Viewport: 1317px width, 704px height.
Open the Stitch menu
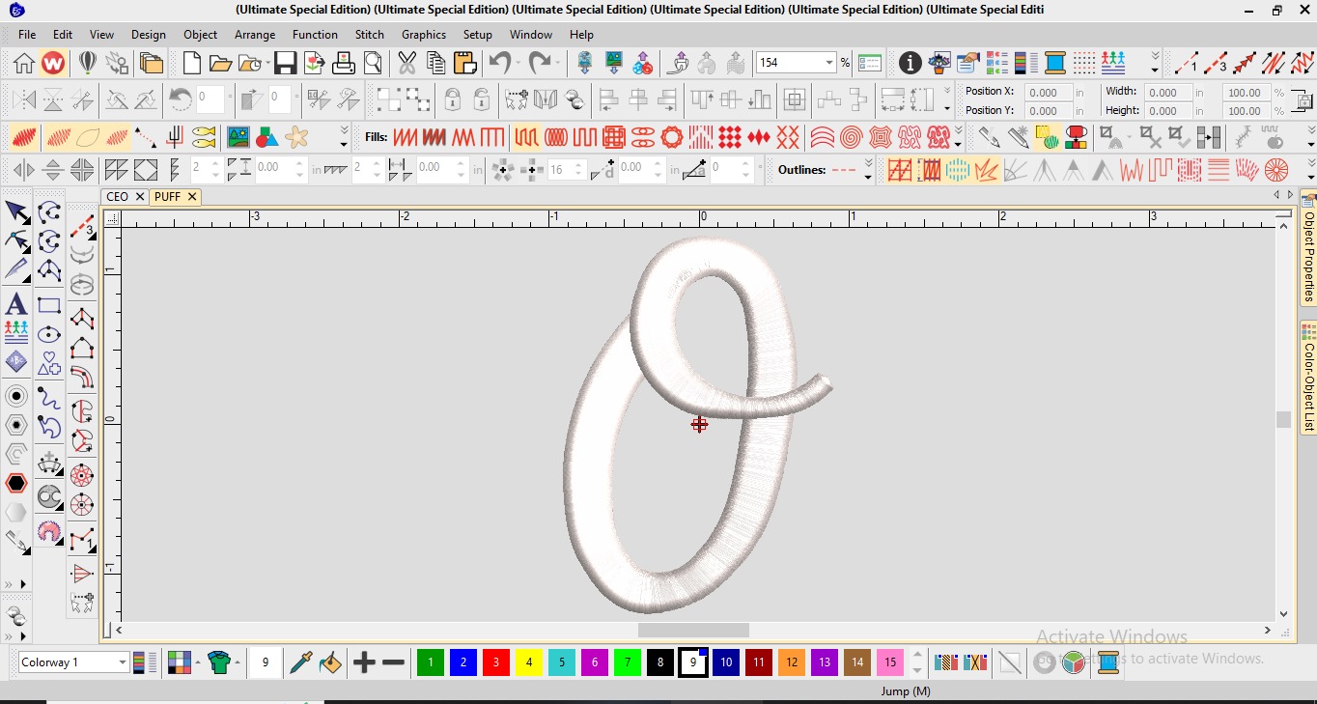(x=370, y=35)
